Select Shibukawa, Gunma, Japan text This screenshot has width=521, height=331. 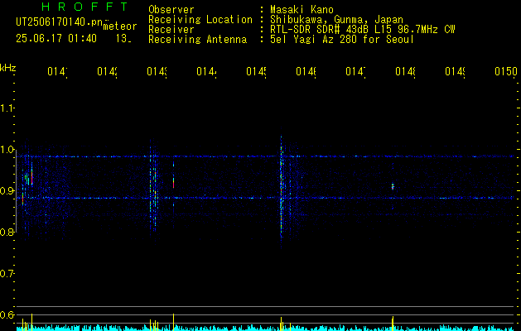pos(336,20)
